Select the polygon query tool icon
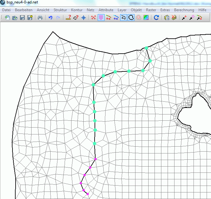Viewport: 211px width, 199px height. click(76, 17)
